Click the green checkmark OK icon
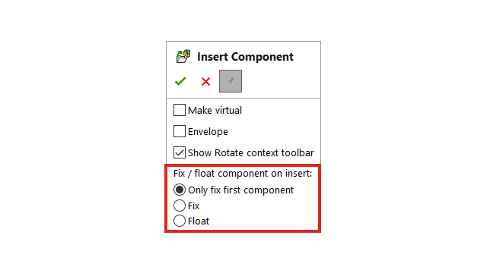The width and height of the screenshot is (487, 273). [180, 81]
